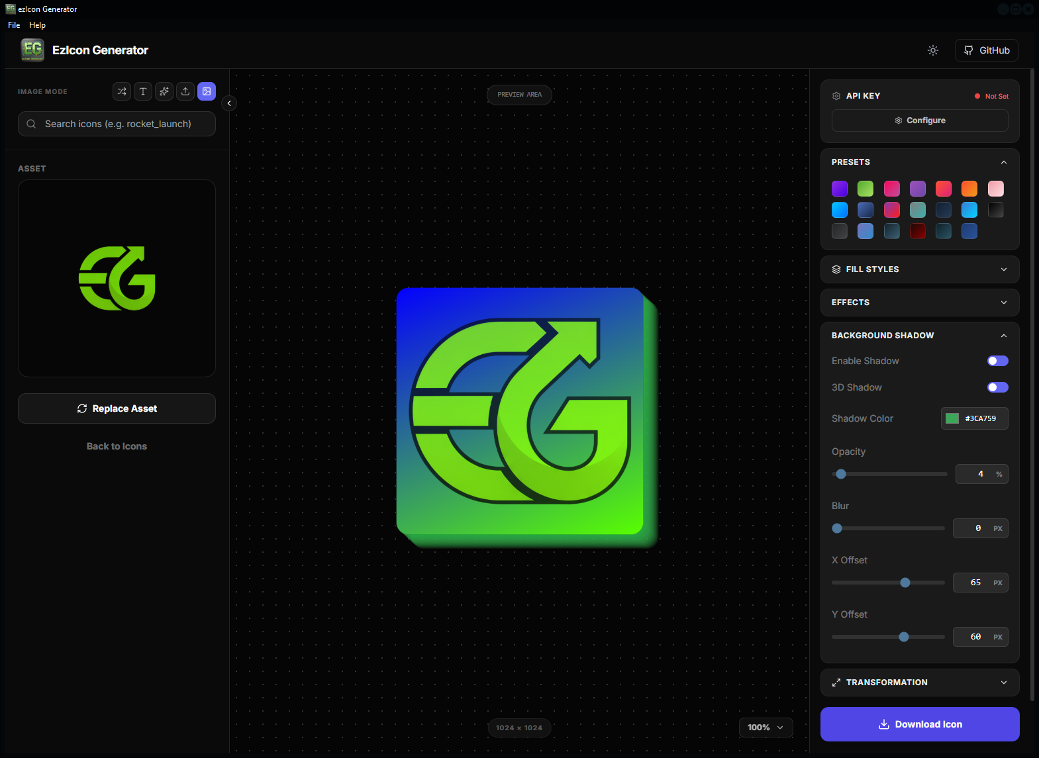The height and width of the screenshot is (758, 1039).
Task: Click the API key gear icon
Action: (x=836, y=96)
